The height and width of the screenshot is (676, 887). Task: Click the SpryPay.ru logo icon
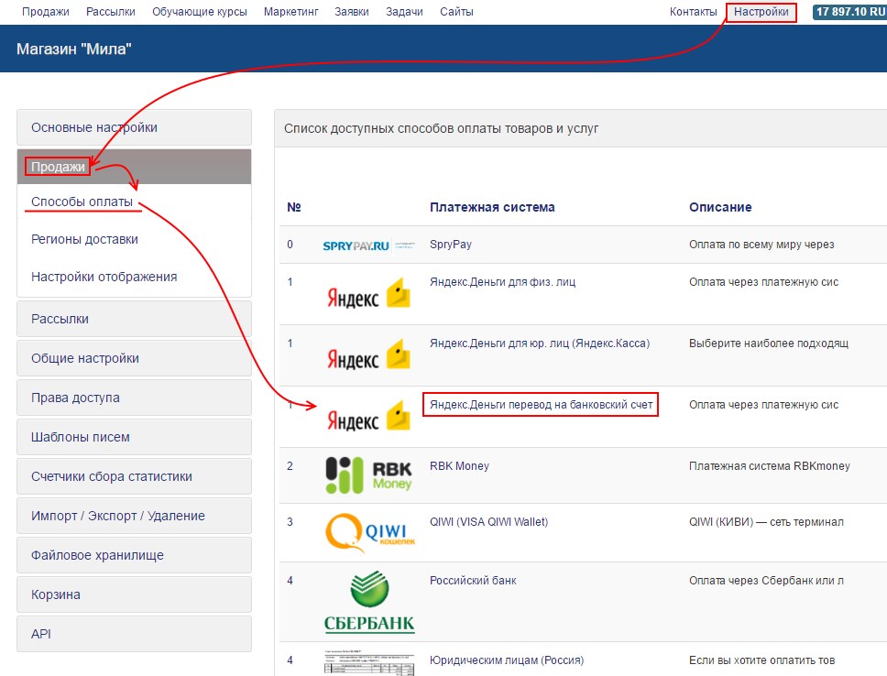pyautogui.click(x=368, y=245)
